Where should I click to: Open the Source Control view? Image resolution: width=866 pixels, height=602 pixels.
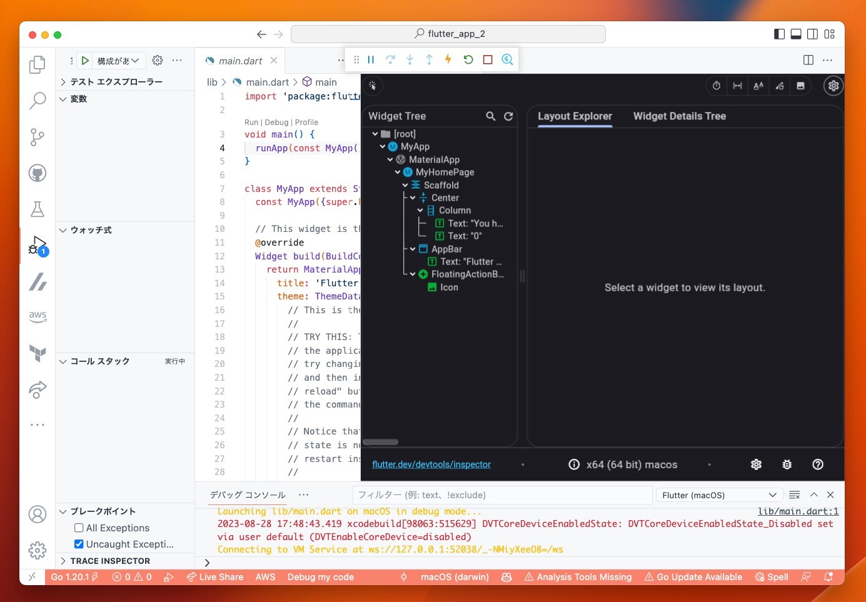point(38,137)
